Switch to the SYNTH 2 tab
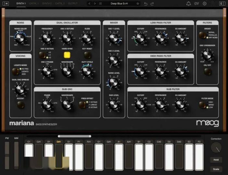Screen dimensions: 228x175 [x=47, y=4]
